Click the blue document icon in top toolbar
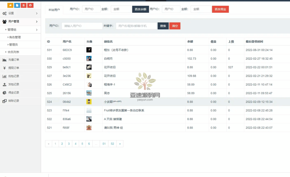The width and height of the screenshot is (290, 177). (17, 5)
